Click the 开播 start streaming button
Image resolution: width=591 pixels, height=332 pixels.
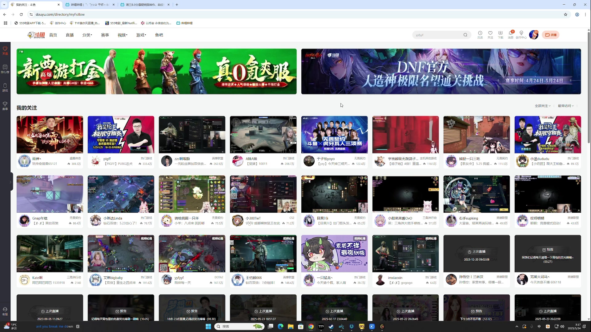[551, 35]
